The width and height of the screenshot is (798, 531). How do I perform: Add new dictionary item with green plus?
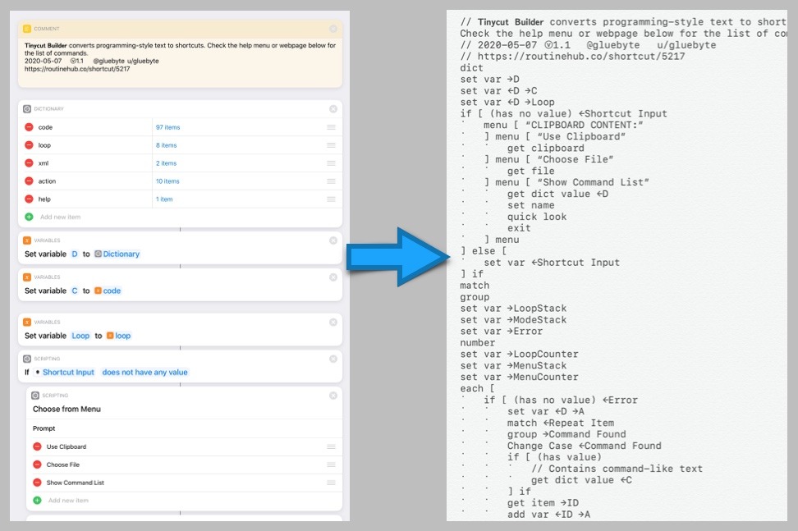tap(29, 217)
